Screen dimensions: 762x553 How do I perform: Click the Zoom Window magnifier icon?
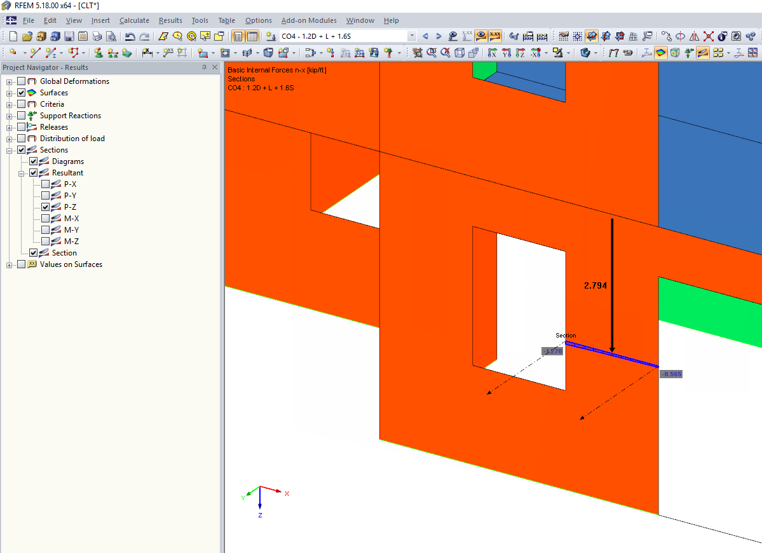point(431,53)
